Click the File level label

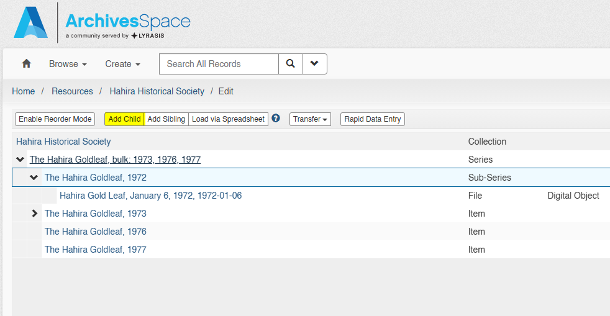pyautogui.click(x=475, y=196)
